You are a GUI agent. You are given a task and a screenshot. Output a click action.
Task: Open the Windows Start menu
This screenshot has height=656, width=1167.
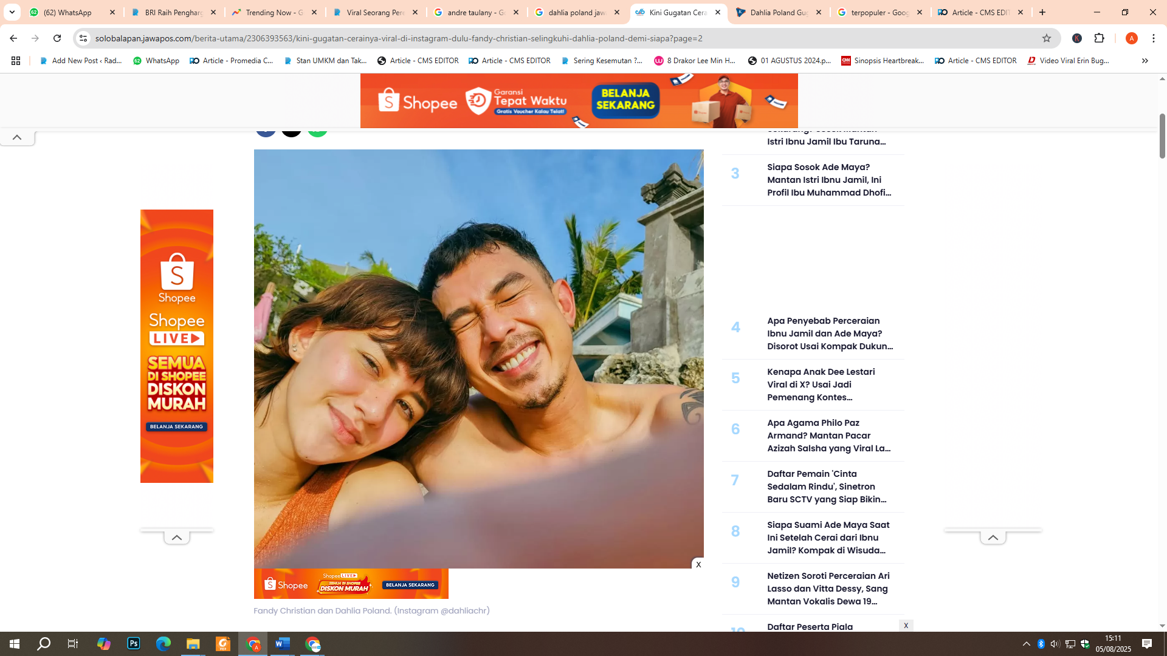[x=15, y=644]
